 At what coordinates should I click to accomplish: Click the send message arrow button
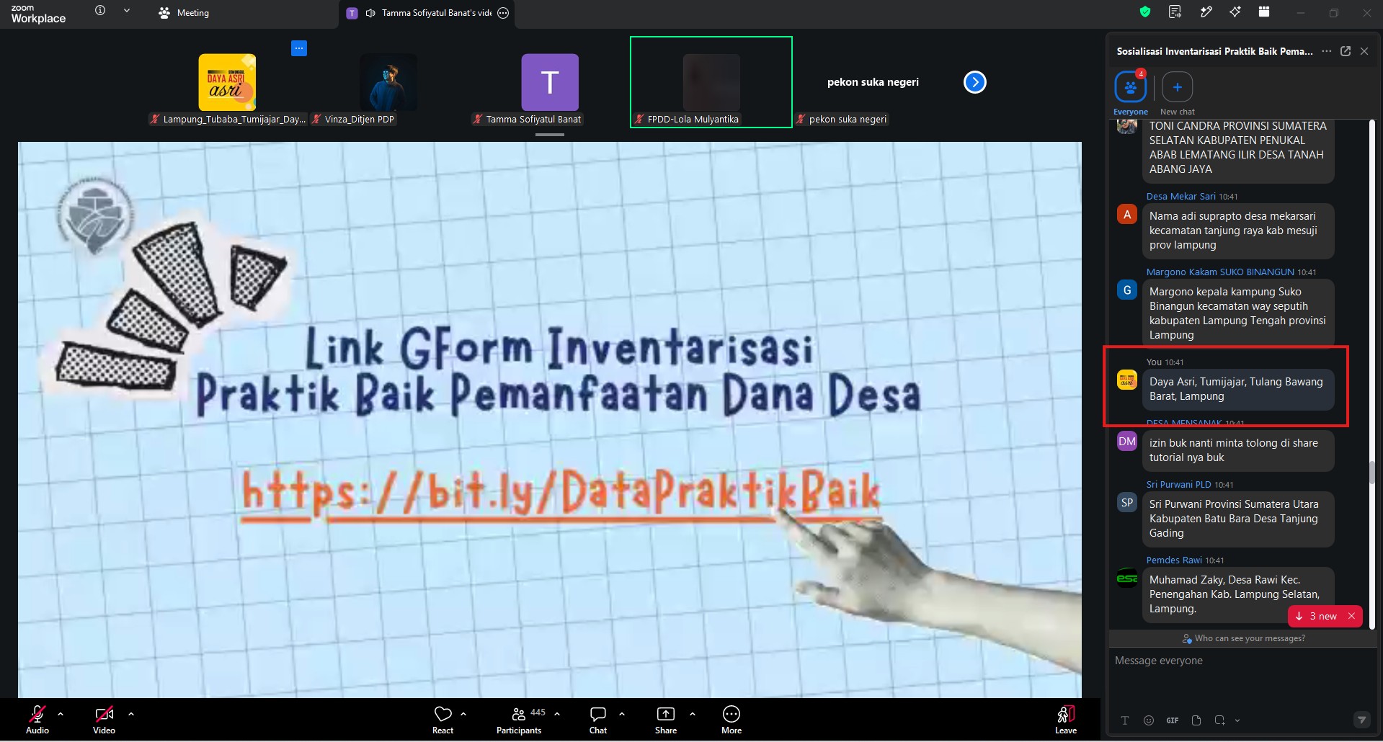click(x=1361, y=720)
